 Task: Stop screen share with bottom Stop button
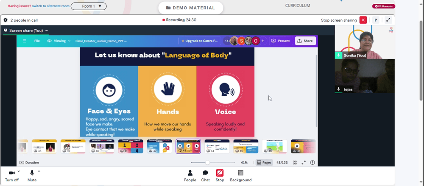click(220, 176)
